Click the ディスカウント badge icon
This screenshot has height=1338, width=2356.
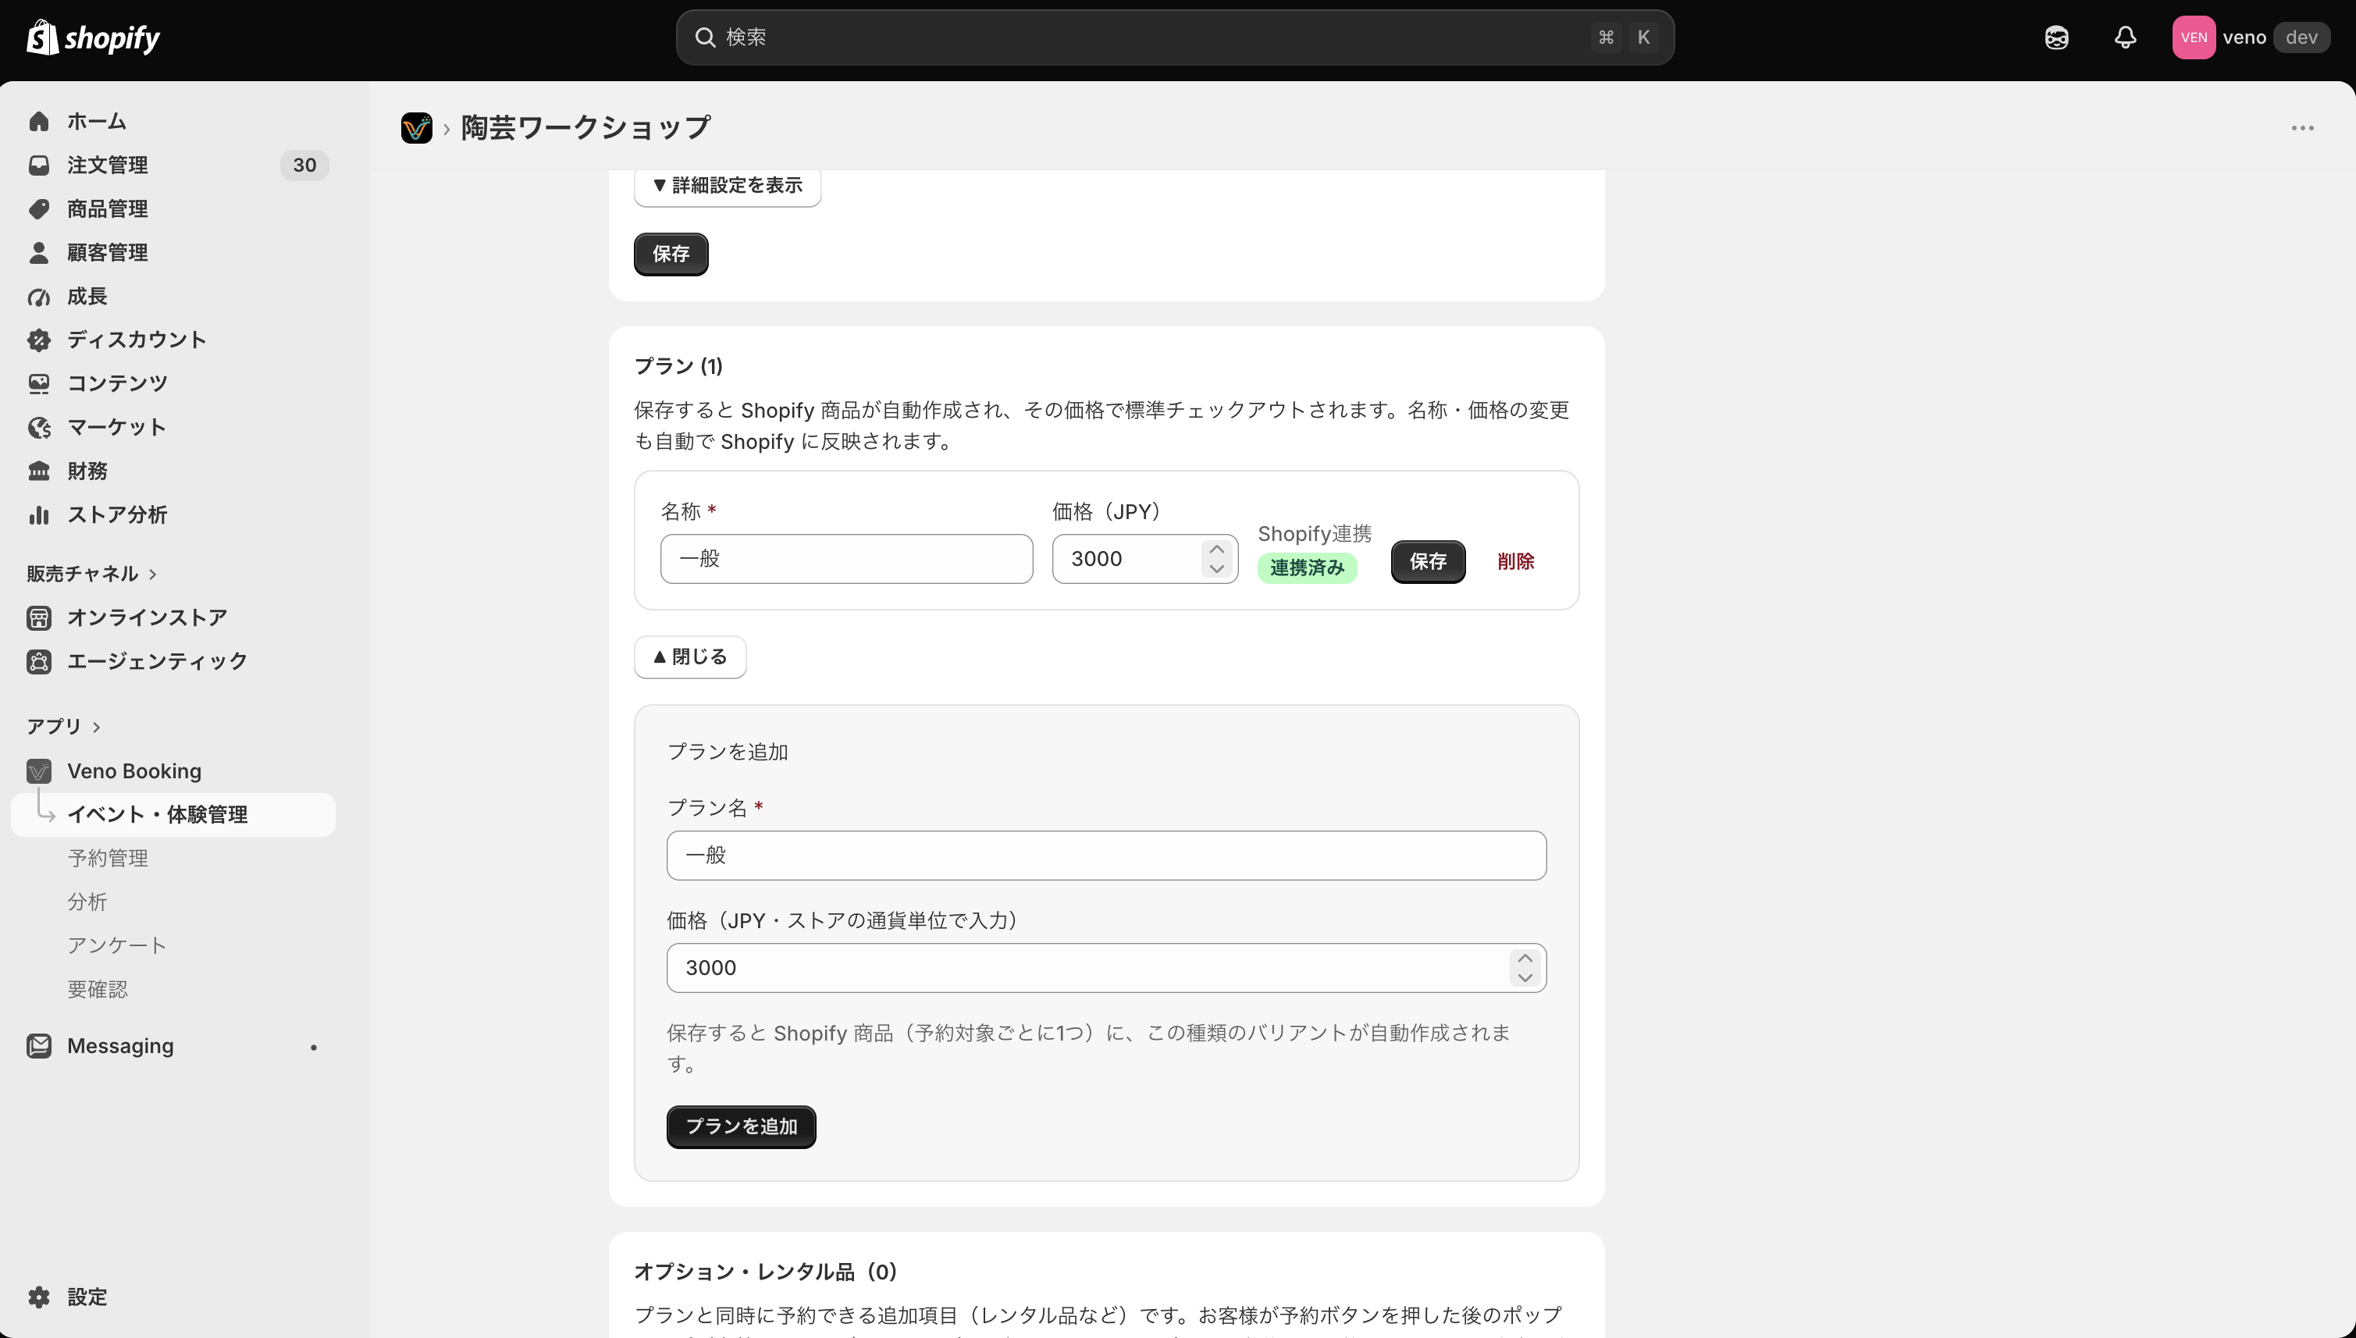coord(38,340)
